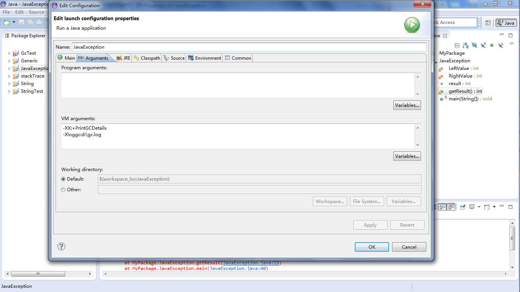The height and width of the screenshot is (292, 520).
Task: Expand the stackTrace project
Action: click(9, 76)
